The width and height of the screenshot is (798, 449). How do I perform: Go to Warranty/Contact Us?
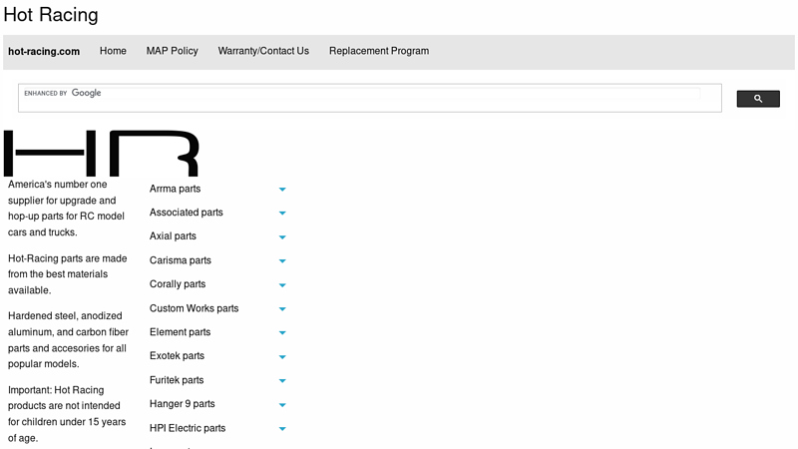coord(263,51)
